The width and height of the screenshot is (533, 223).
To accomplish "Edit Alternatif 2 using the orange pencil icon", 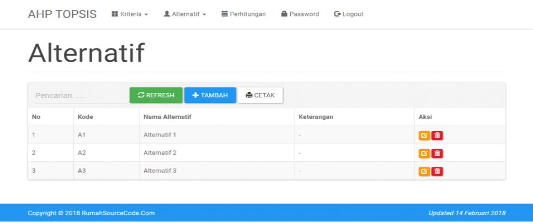I will [x=424, y=154].
